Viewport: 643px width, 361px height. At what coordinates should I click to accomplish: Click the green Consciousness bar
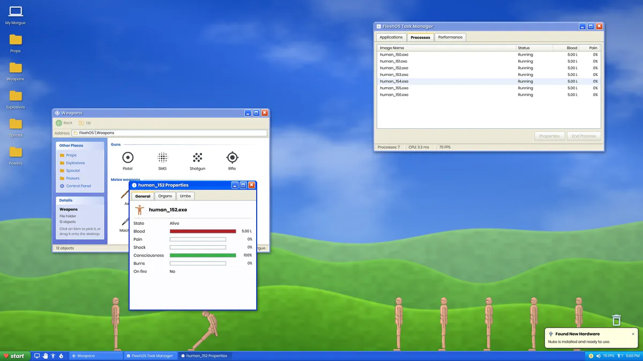(203, 256)
